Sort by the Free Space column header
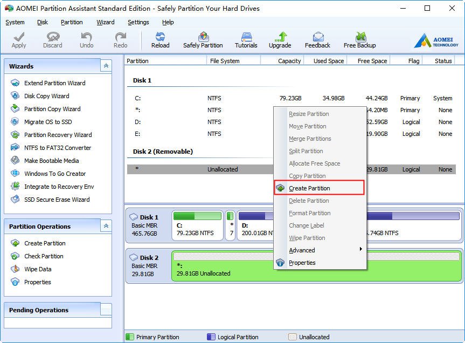The height and width of the screenshot is (343, 465). (369, 61)
